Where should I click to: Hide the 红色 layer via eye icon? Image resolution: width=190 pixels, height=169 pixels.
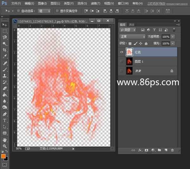[122, 52]
